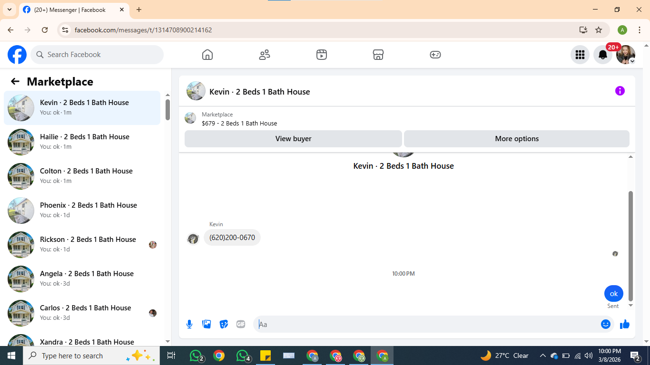Screen dimensions: 650x365
Task: Open the Windows notification center
Action: tap(635, 355)
